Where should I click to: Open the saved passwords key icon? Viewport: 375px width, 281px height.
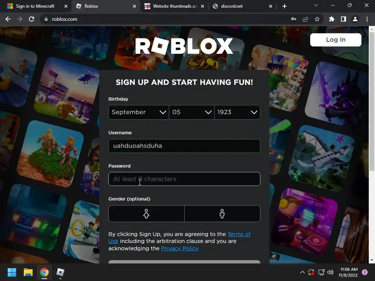click(294, 19)
